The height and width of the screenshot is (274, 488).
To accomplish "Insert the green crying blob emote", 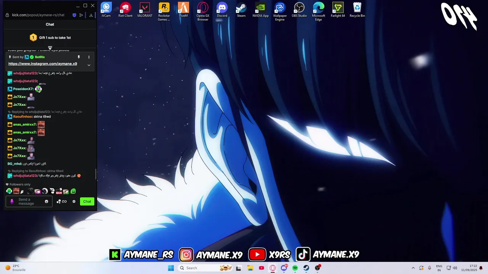I will pyautogui.click(x=73, y=191).
